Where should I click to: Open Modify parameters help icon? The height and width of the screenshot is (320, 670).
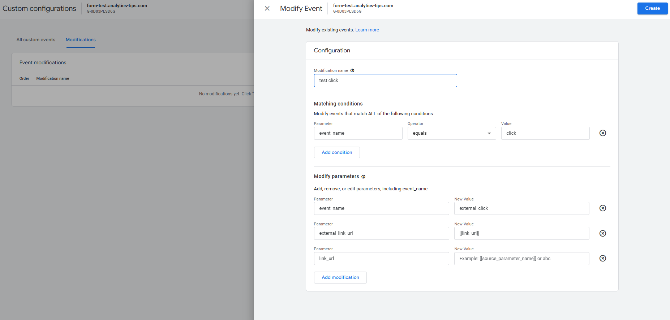tap(363, 177)
